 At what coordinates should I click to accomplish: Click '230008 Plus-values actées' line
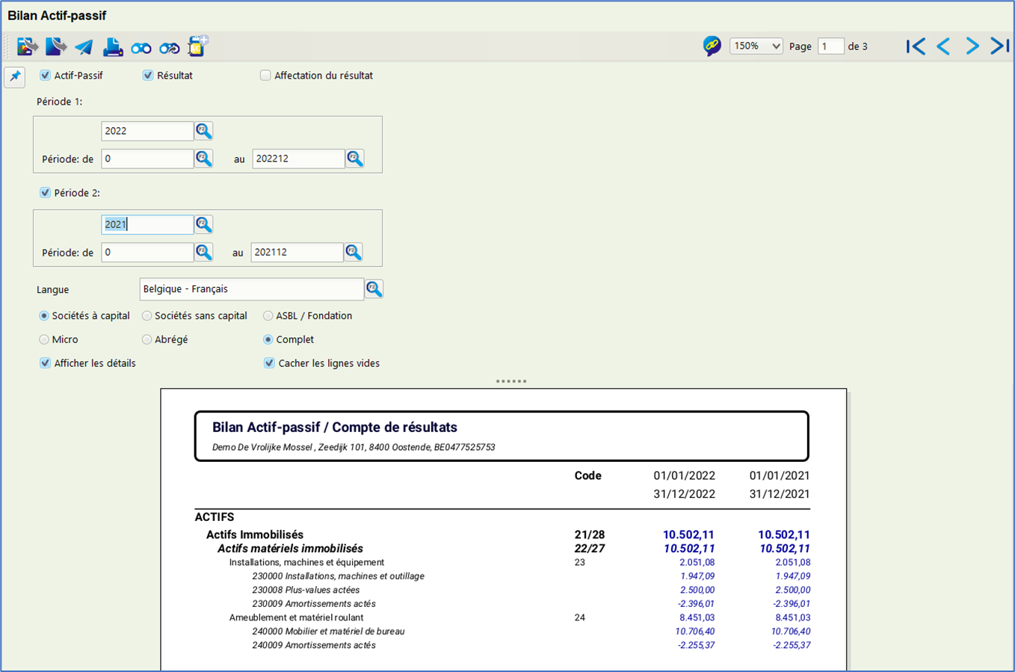pos(306,590)
